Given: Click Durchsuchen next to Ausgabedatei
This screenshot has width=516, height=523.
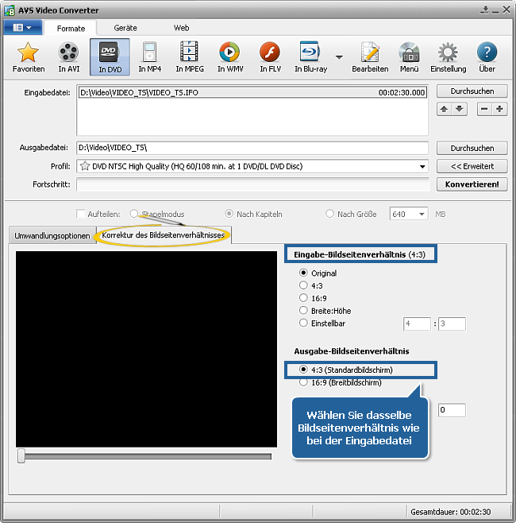Looking at the screenshot, I should coord(472,148).
